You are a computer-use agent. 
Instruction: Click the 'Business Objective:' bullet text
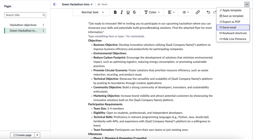[x=106, y=45]
